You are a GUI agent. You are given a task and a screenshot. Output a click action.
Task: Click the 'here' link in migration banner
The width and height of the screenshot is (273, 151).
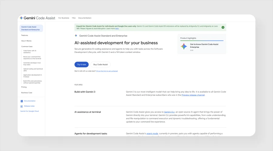coord(117,29)
